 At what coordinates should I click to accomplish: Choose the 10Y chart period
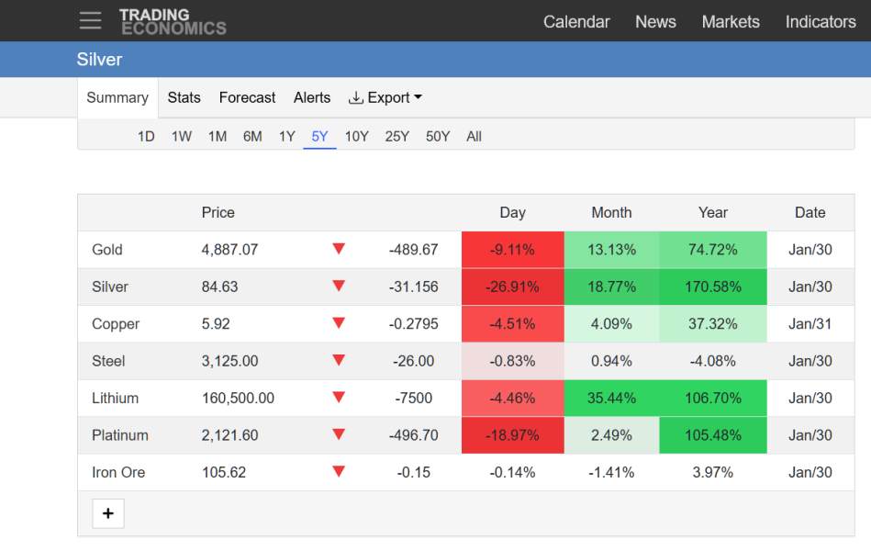pyautogui.click(x=356, y=137)
